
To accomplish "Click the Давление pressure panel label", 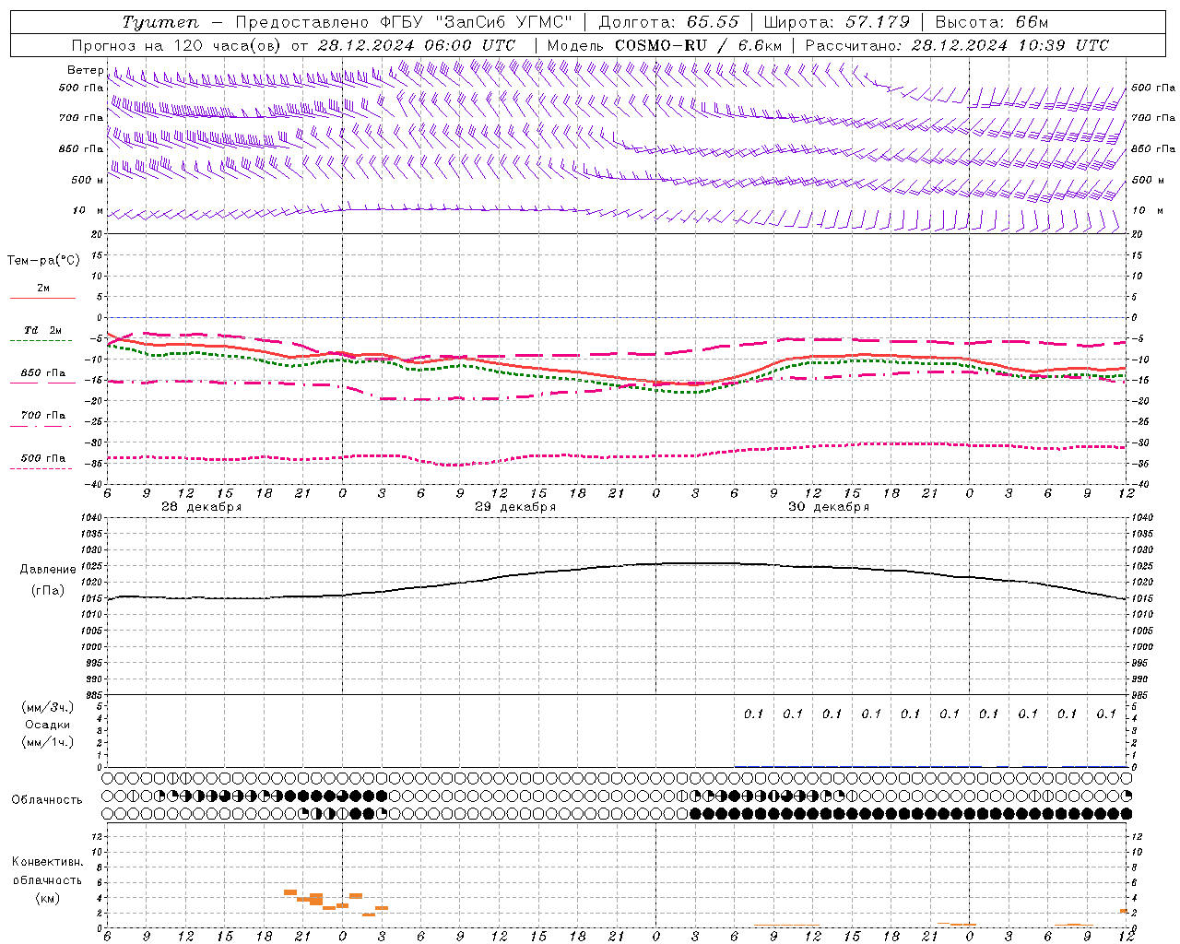I will (48, 570).
